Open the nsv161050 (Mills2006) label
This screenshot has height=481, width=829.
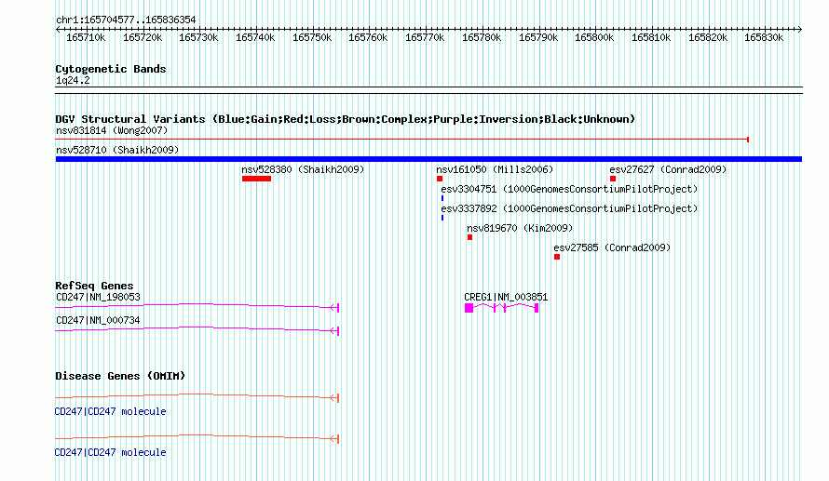495,169
